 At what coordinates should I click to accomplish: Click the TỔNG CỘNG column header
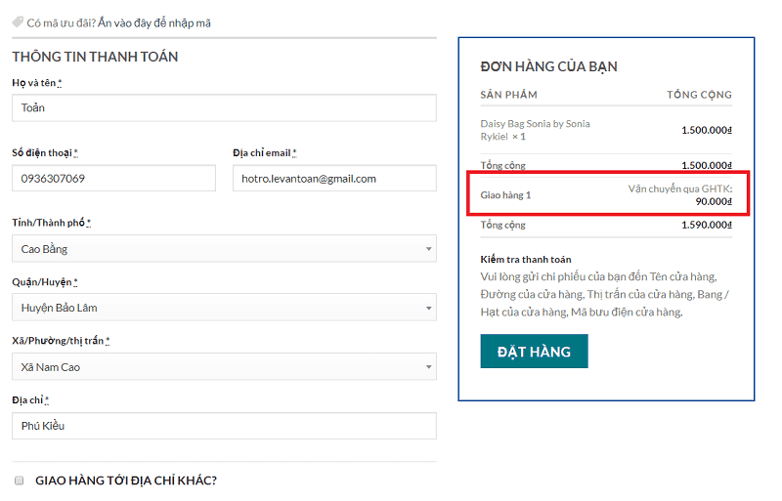pyautogui.click(x=699, y=94)
